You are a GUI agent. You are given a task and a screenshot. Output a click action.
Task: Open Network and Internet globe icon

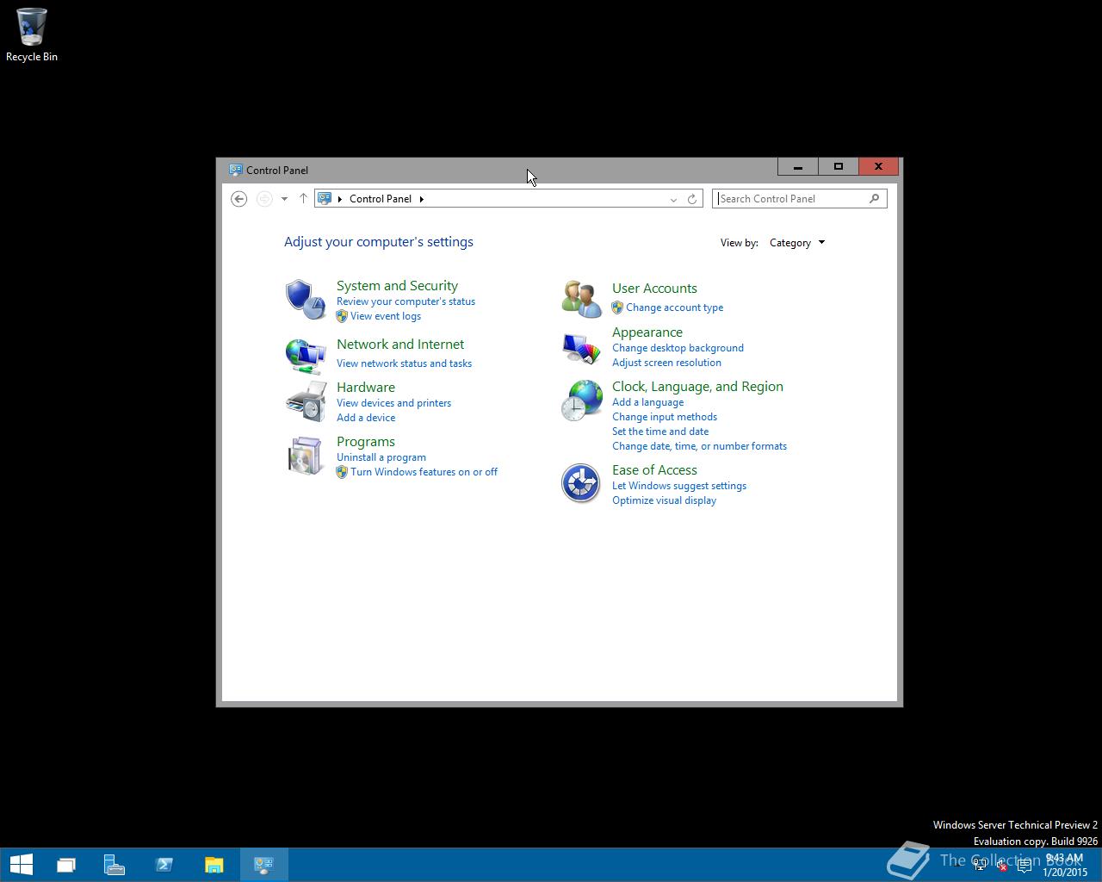click(305, 355)
